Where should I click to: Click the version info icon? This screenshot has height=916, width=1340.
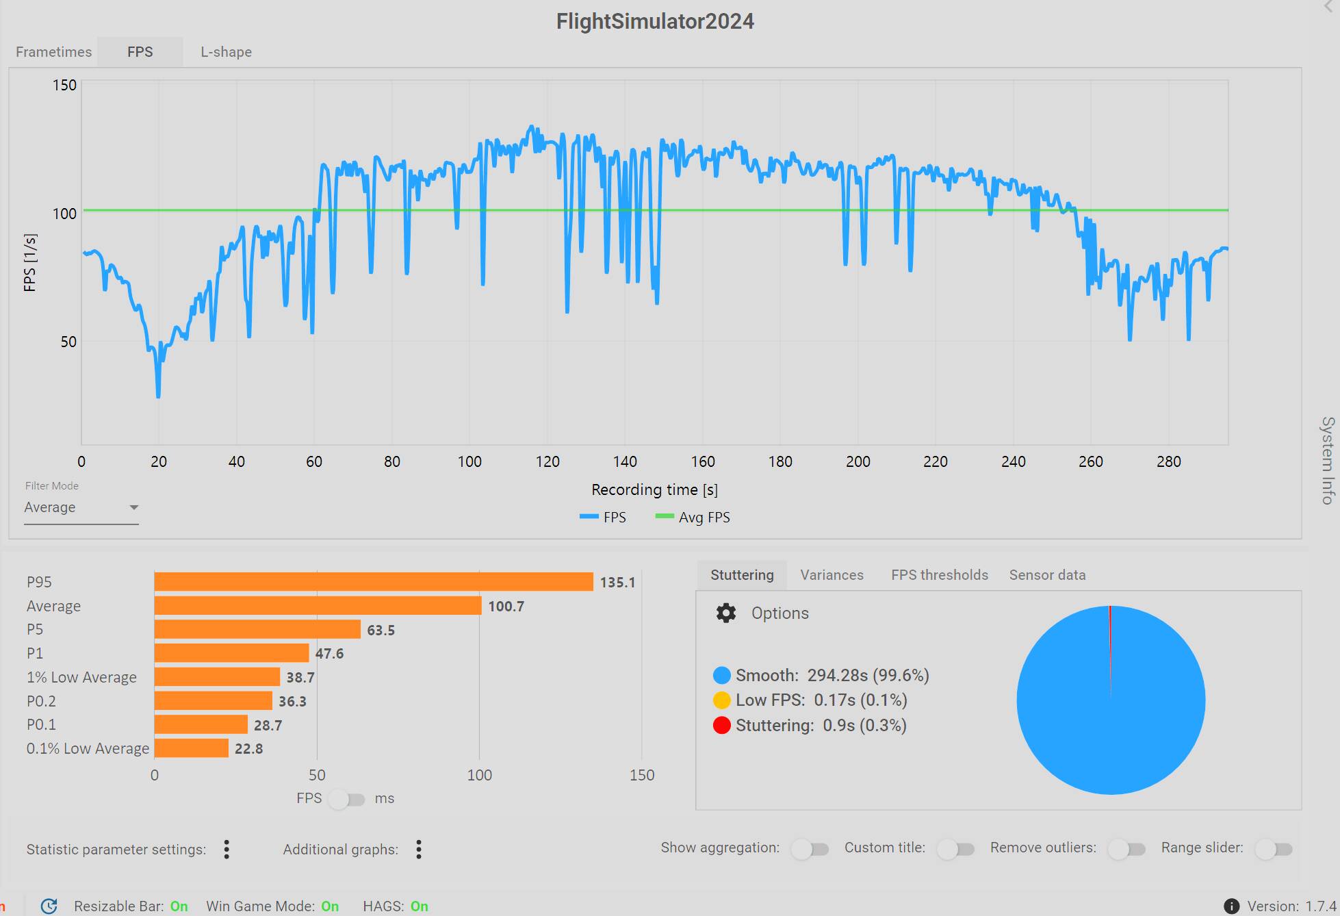1231,906
